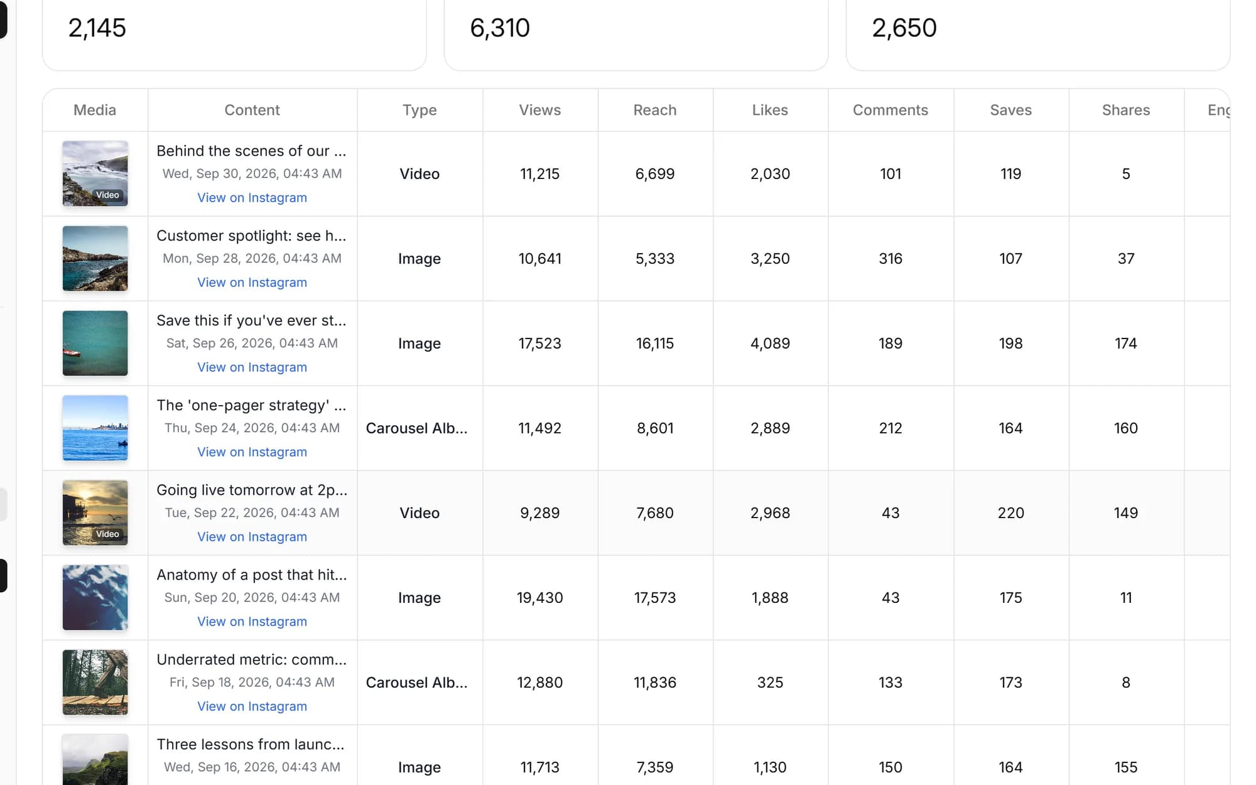Open View on Instagram for Sep 30 post
Viewport: 1256px width, 785px height.
click(x=252, y=197)
